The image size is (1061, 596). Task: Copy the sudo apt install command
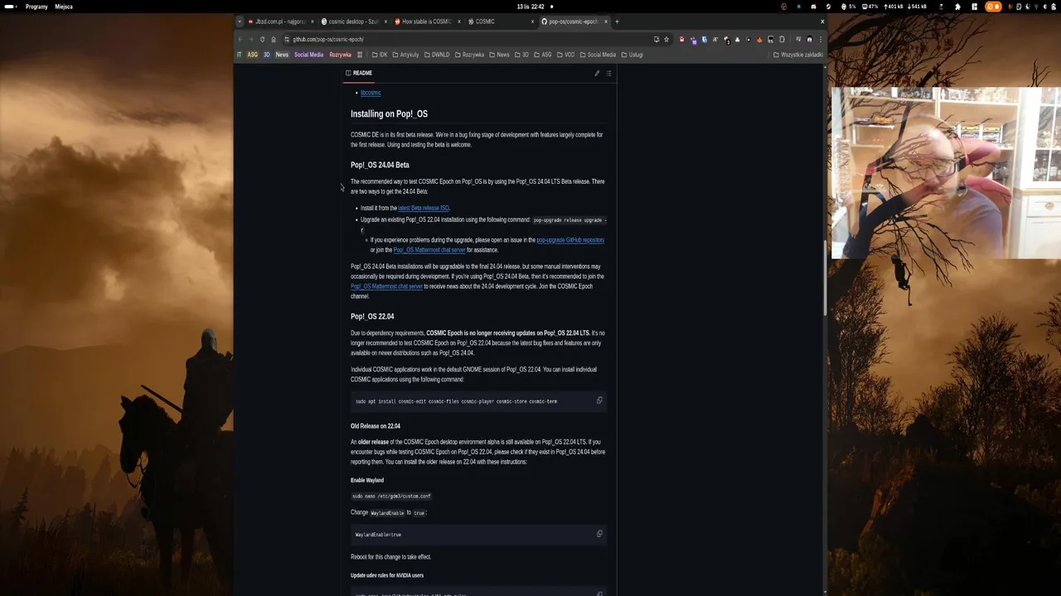point(599,401)
